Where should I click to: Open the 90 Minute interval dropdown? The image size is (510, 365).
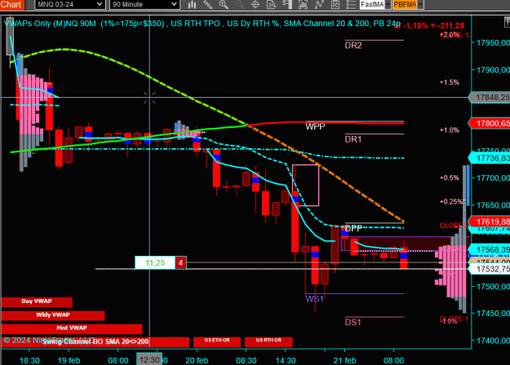pyautogui.click(x=144, y=4)
